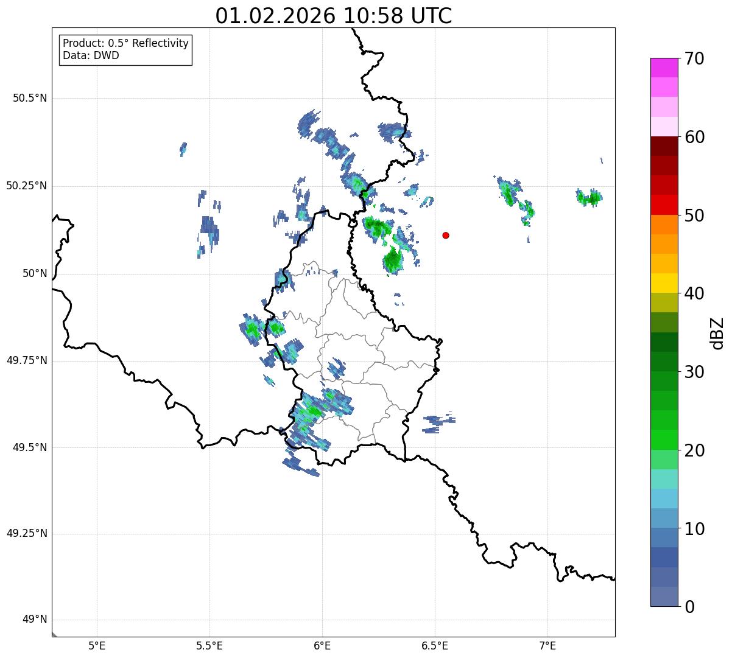The width and height of the screenshot is (732, 658).
Task: Click the 5°E longitude label
Action: click(97, 646)
